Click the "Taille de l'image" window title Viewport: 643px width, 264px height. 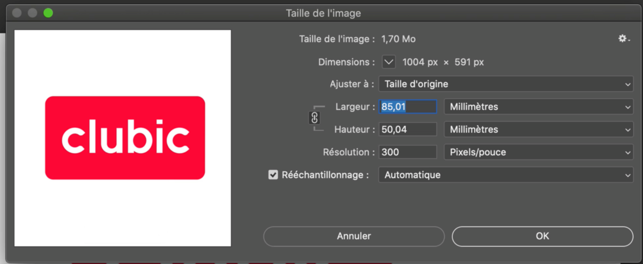pyautogui.click(x=323, y=13)
